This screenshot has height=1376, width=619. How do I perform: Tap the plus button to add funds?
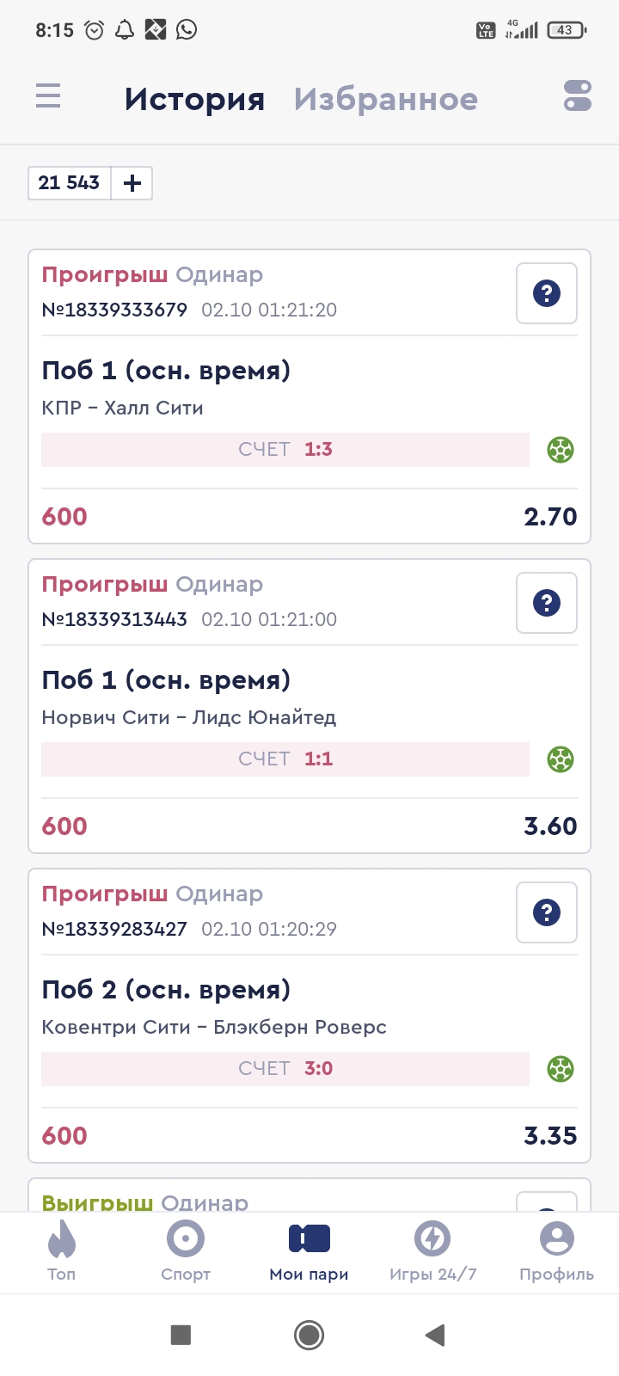[x=132, y=183]
